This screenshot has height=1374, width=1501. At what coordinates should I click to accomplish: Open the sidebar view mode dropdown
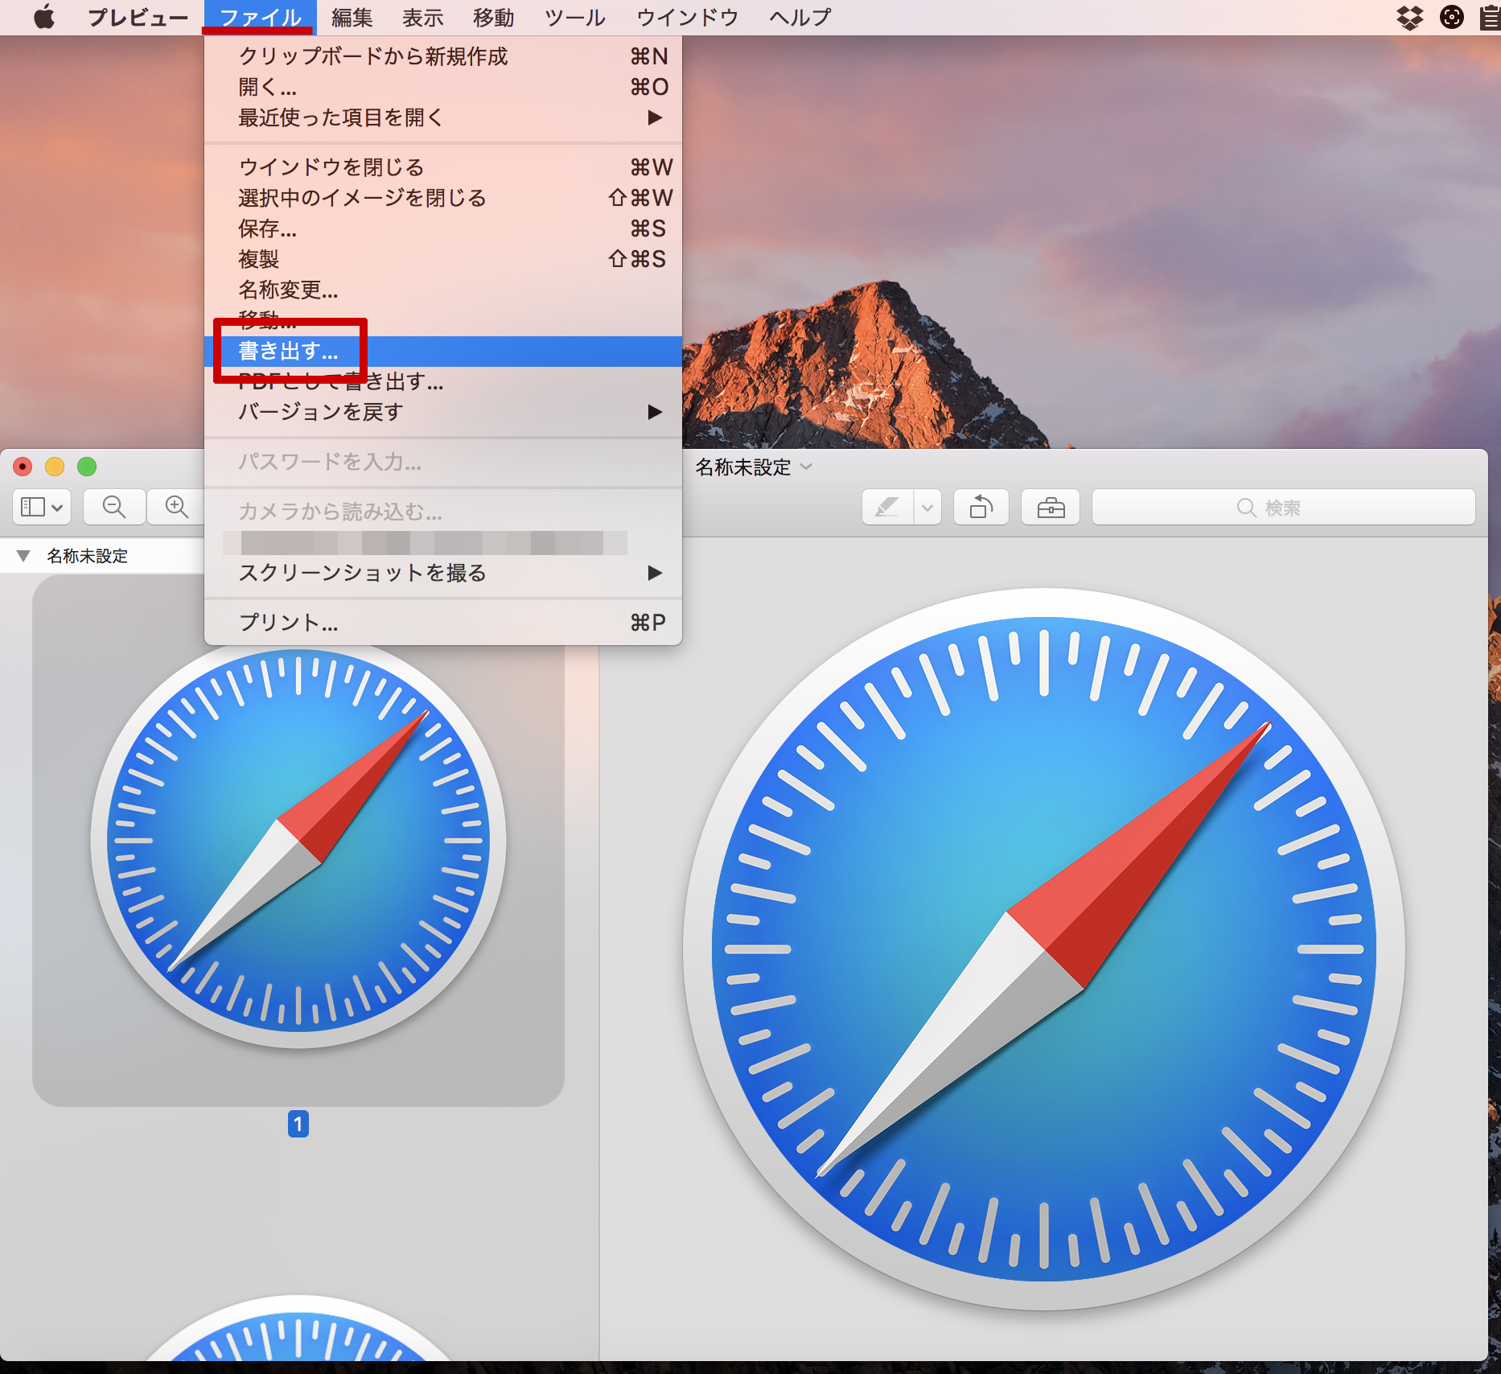click(x=42, y=507)
